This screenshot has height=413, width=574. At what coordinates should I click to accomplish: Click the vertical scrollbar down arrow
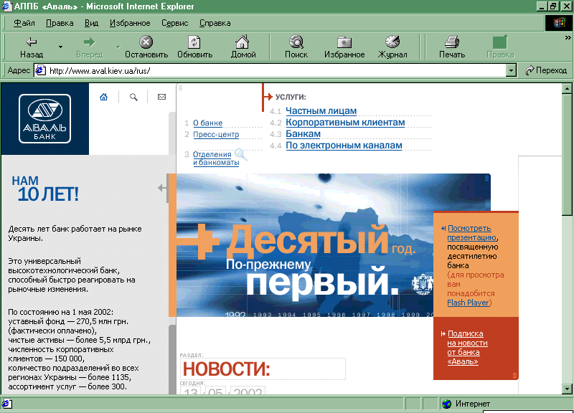[x=567, y=387]
